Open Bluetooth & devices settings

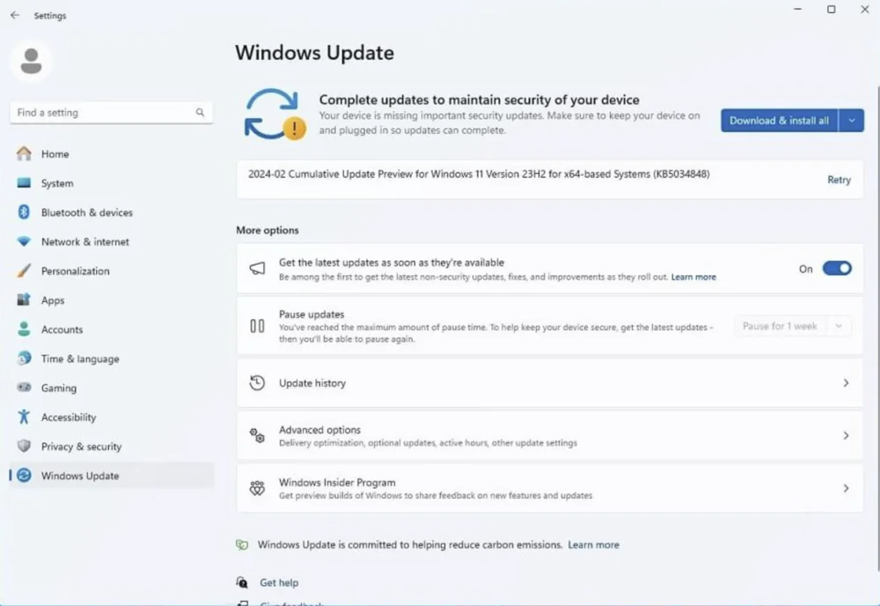pos(111,212)
